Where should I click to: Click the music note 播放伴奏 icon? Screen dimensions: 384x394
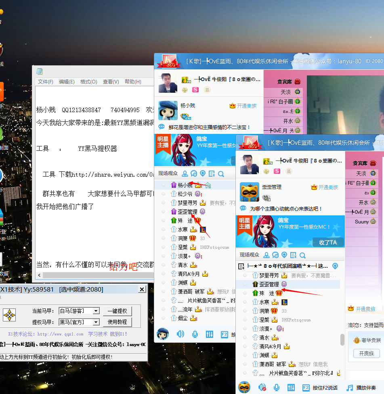point(350,388)
